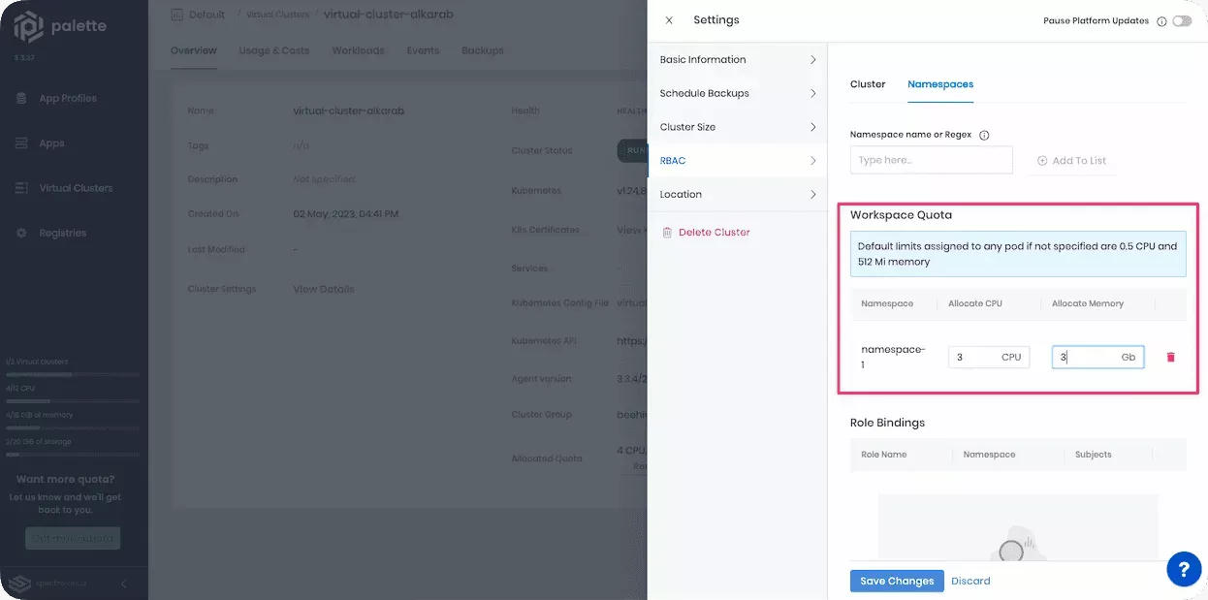The height and width of the screenshot is (600, 1208).
Task: Open Schedule Backups settings section
Action: click(737, 94)
